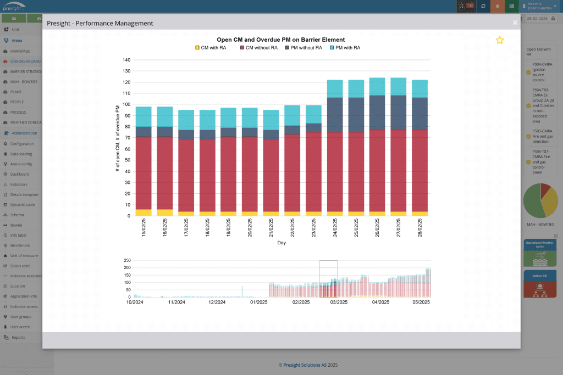Click the Application info icon
The width and height of the screenshot is (563, 375).
pos(5,296)
